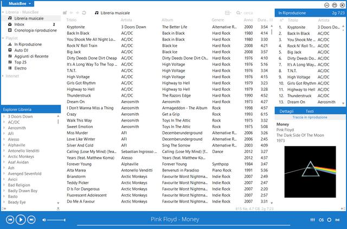347x229 pixels.
Task: Expand the Arctic Monkeys artist in Explorer
Action: coord(4,156)
